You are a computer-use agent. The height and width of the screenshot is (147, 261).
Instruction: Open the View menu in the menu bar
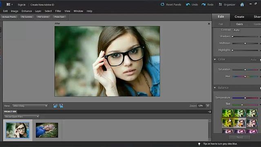pos(67,11)
